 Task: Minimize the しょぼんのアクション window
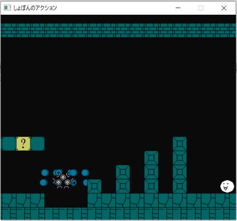(178, 8)
